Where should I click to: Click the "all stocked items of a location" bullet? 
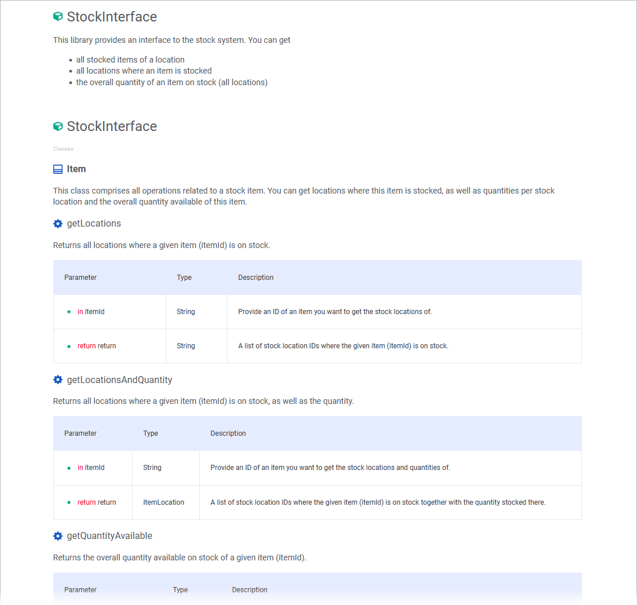click(130, 60)
